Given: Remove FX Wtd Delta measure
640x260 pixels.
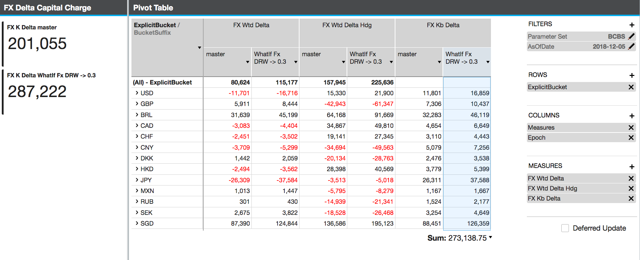Looking at the screenshot, I should coord(631,178).
